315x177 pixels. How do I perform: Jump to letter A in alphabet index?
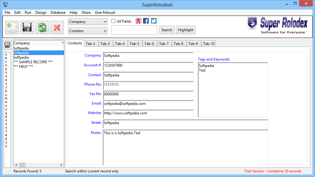(x=6, y=54)
